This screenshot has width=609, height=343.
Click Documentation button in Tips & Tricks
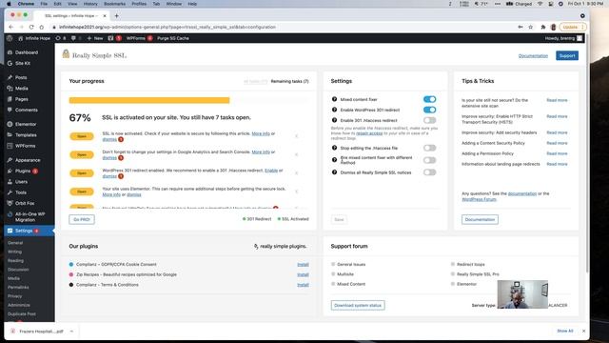point(480,219)
